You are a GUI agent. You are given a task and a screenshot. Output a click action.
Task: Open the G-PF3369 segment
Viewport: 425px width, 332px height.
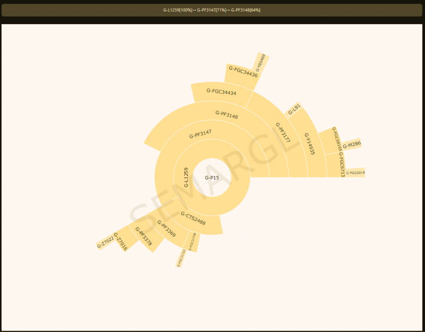pyautogui.click(x=166, y=228)
